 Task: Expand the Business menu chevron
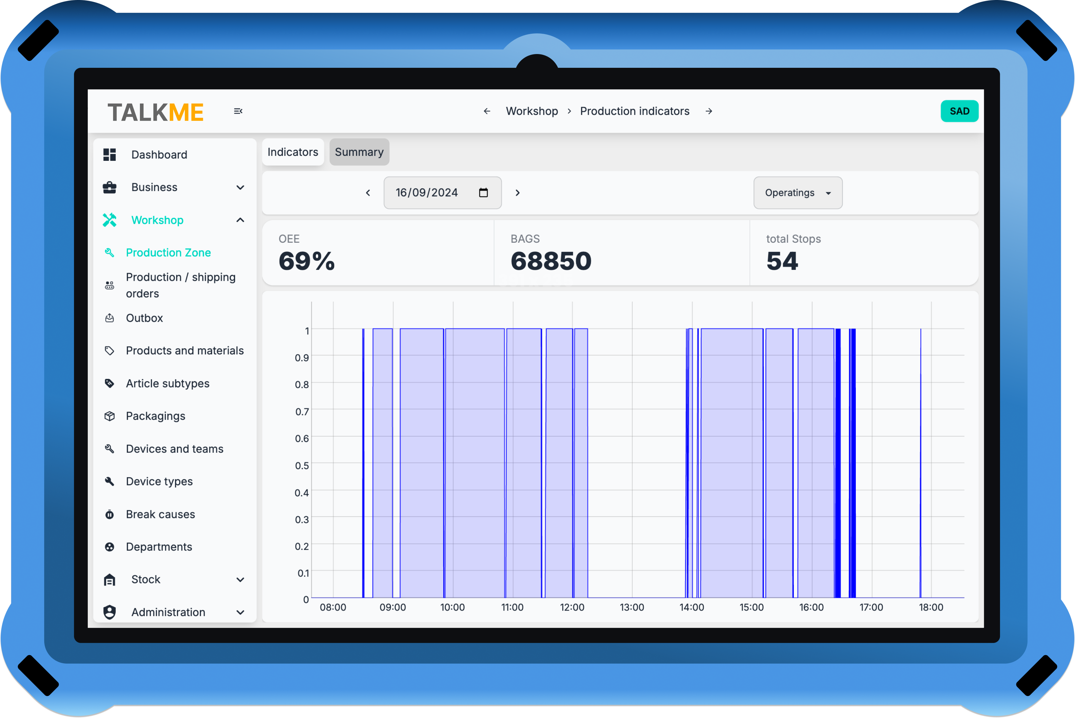click(240, 187)
